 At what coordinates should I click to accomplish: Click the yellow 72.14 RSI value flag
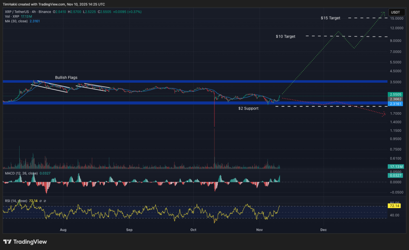click(x=393, y=206)
